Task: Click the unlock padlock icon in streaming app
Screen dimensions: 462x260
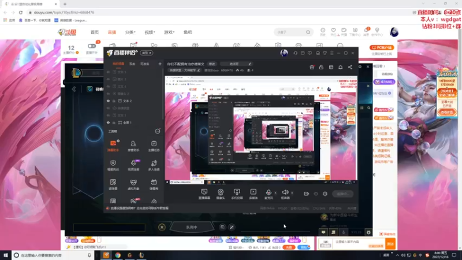Action: click(321, 67)
